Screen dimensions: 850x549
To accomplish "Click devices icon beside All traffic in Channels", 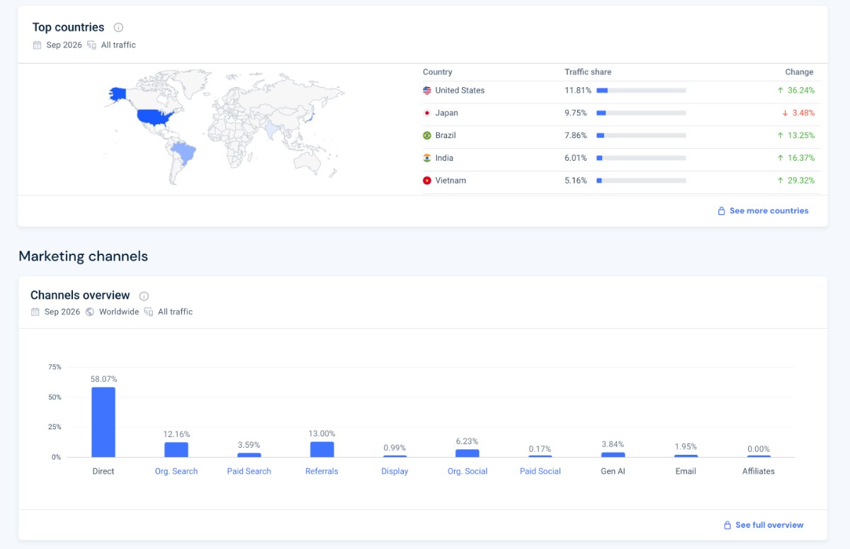I will [149, 312].
